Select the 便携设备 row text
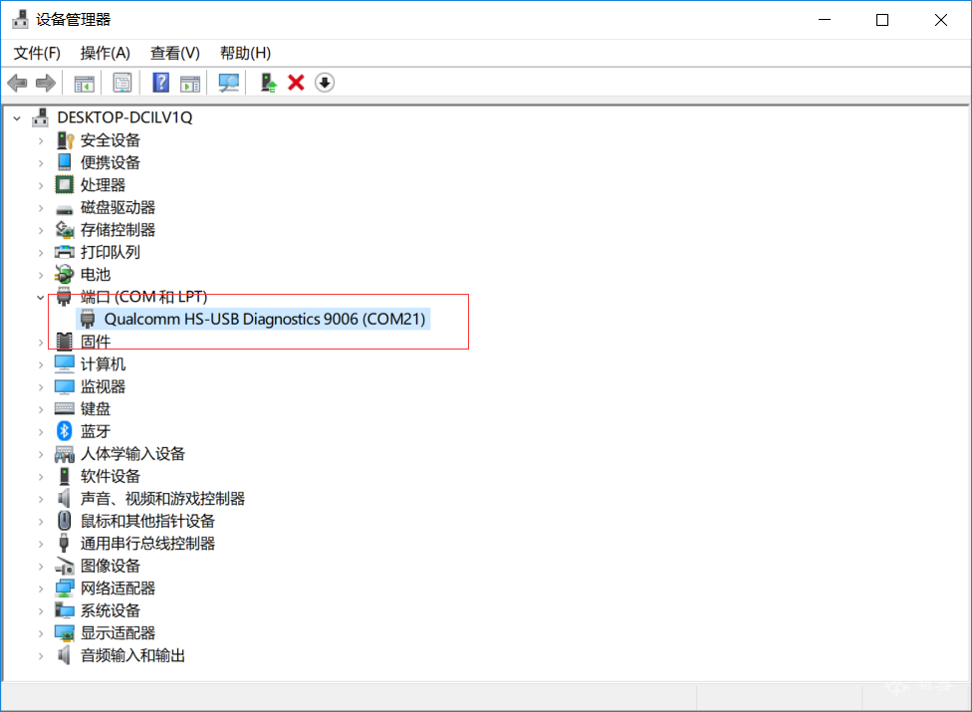This screenshot has width=972, height=712. pos(111,162)
